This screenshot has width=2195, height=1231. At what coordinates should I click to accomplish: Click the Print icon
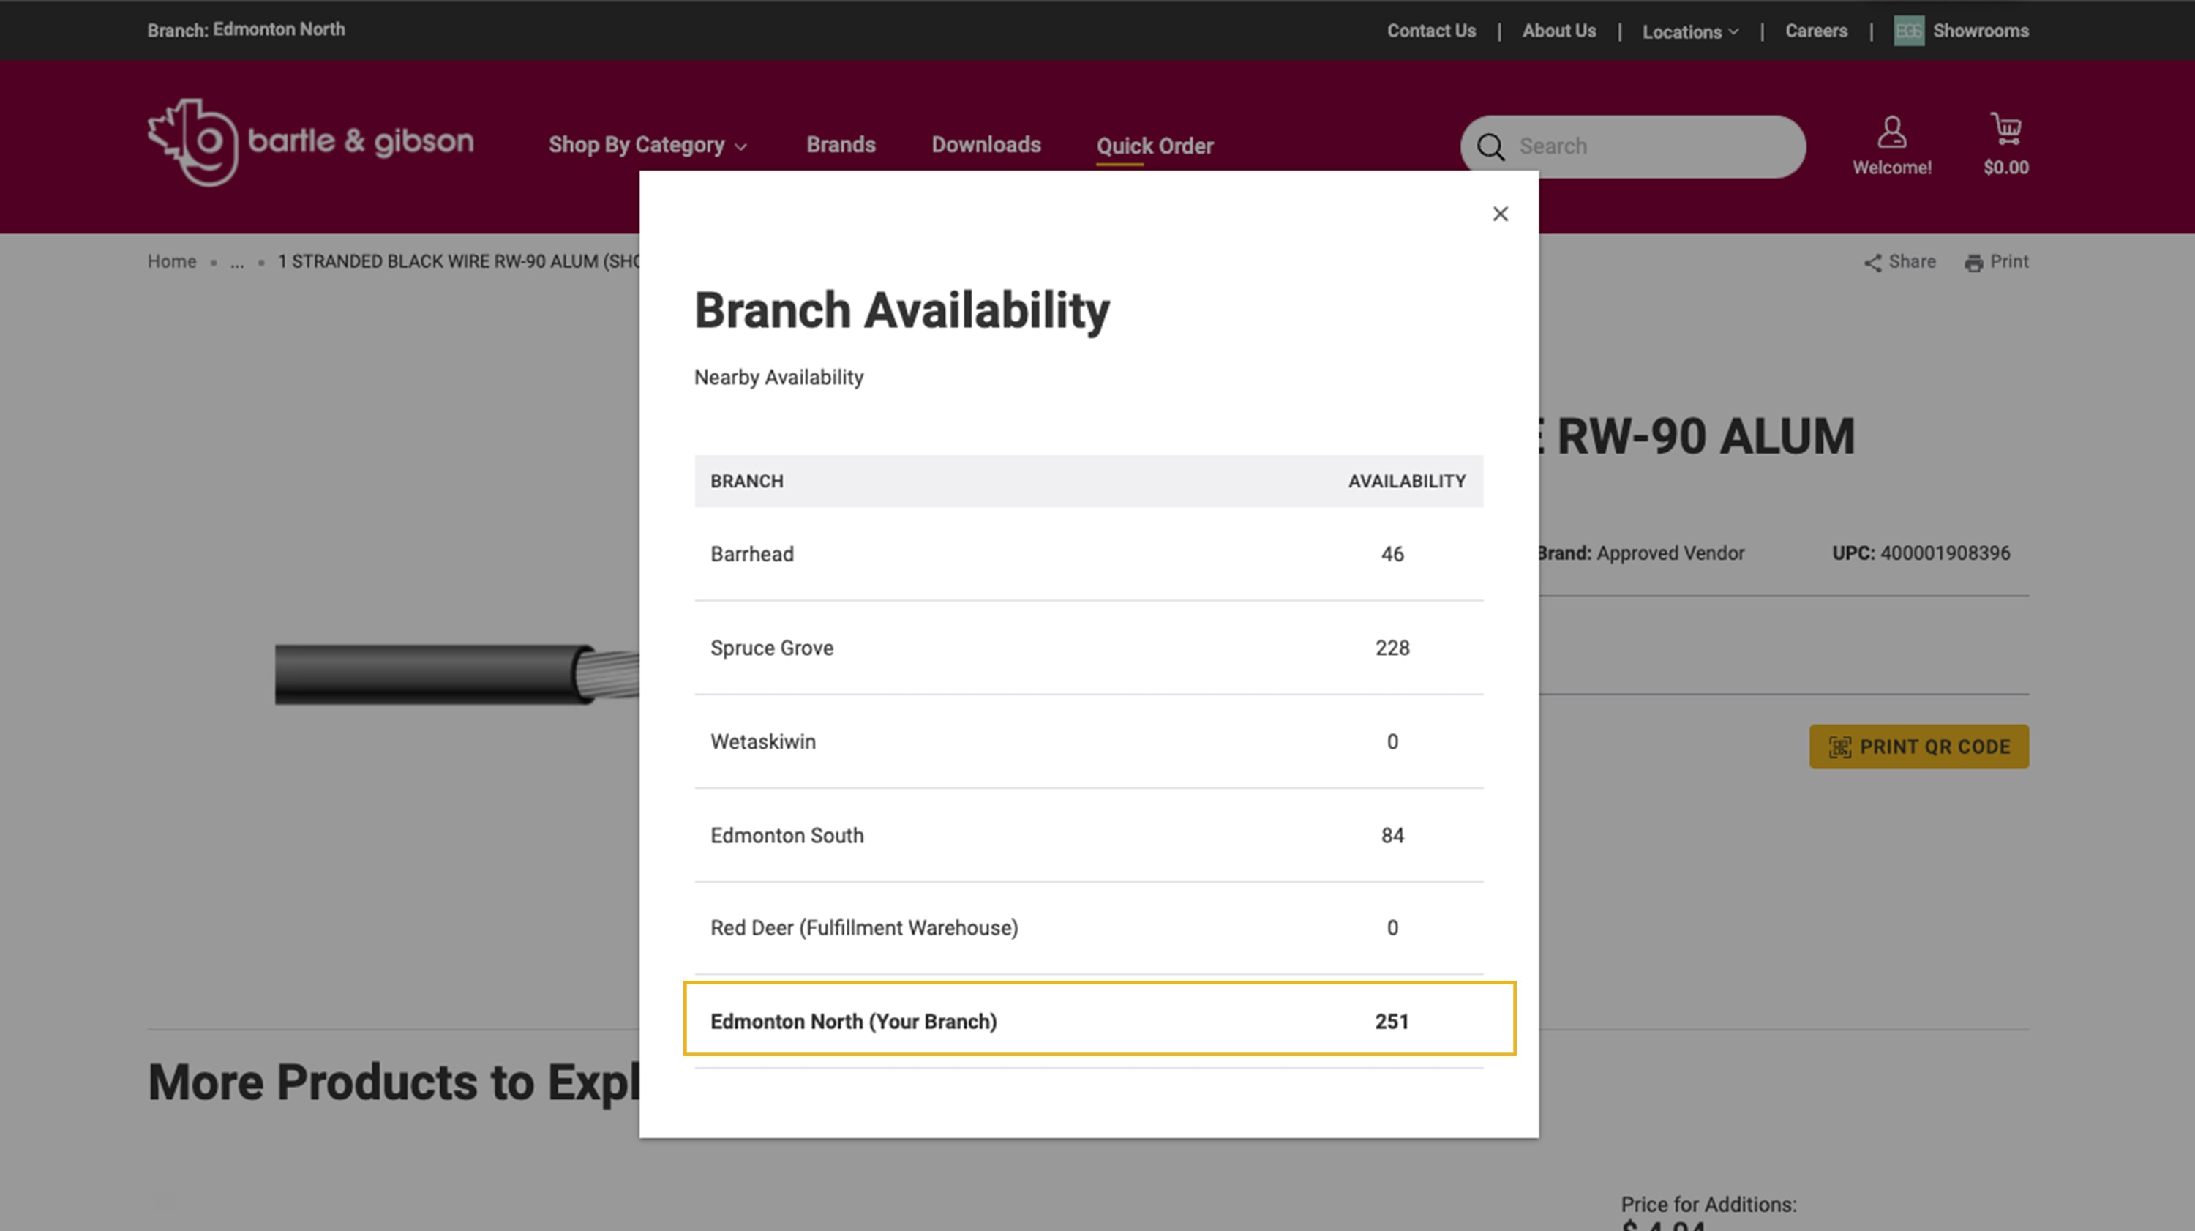pos(1973,263)
